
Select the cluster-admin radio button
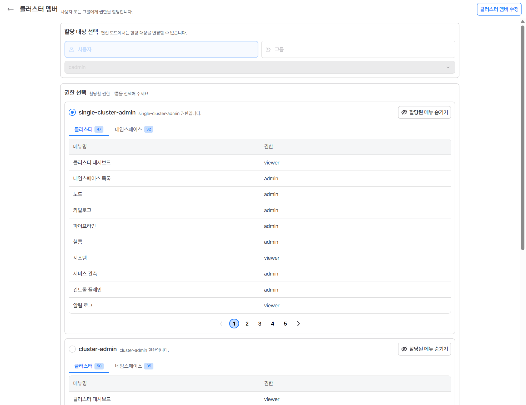click(72, 349)
